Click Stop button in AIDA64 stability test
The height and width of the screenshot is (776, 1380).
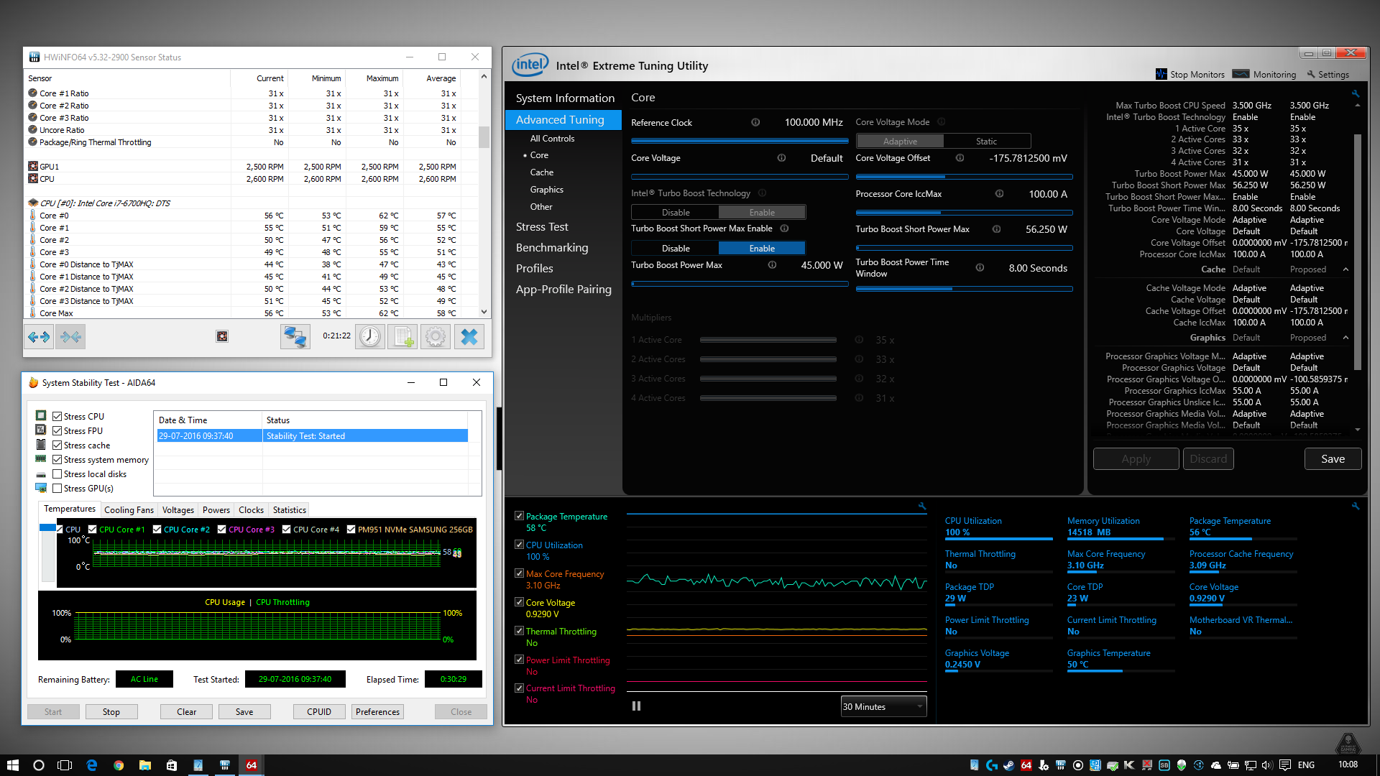coord(111,712)
